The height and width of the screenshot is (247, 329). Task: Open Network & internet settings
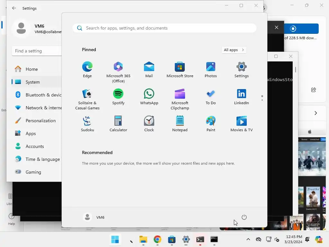36,108
